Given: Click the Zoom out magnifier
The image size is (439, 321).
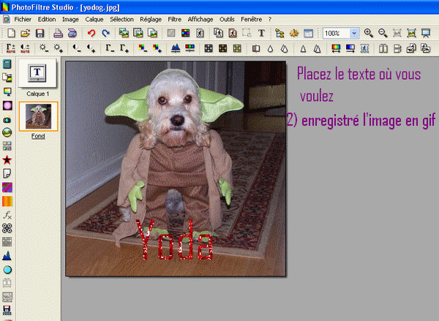Looking at the screenshot, I should pos(383,33).
